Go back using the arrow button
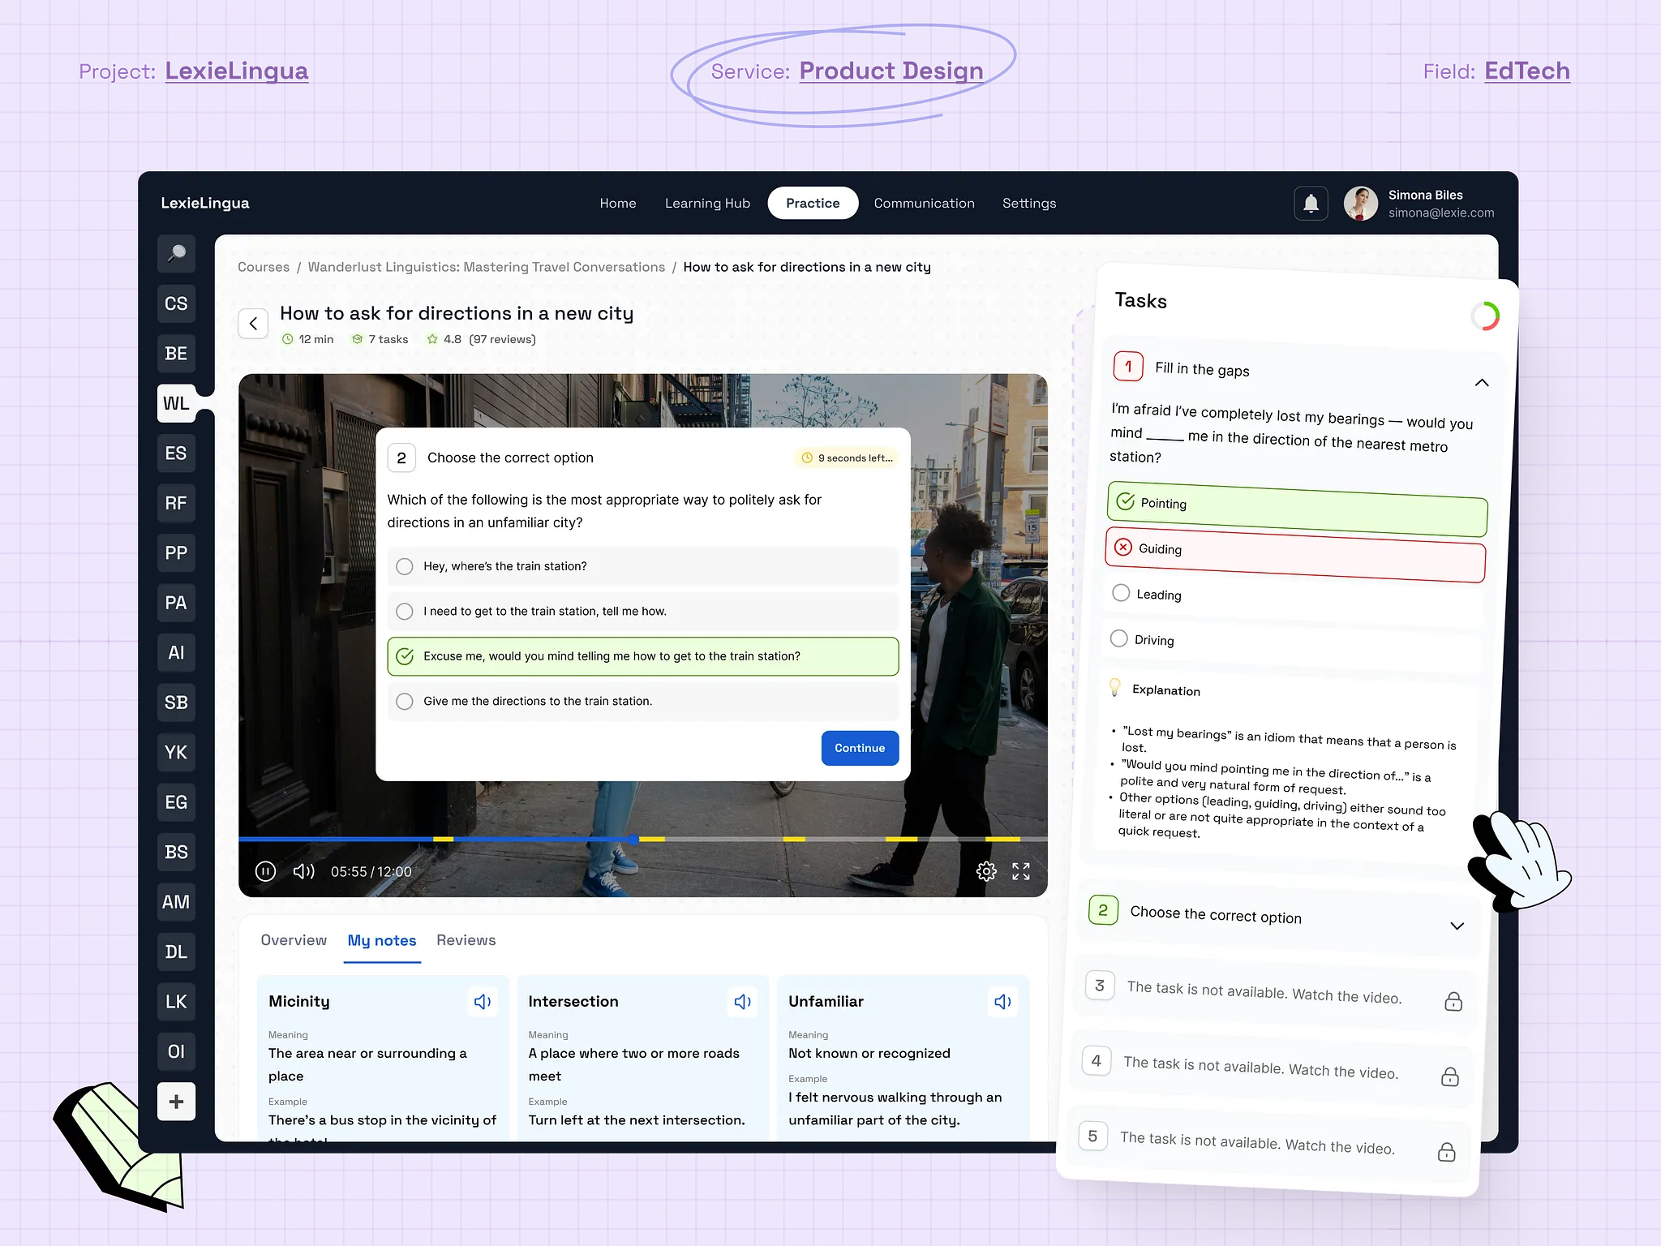The width and height of the screenshot is (1661, 1246). [253, 324]
